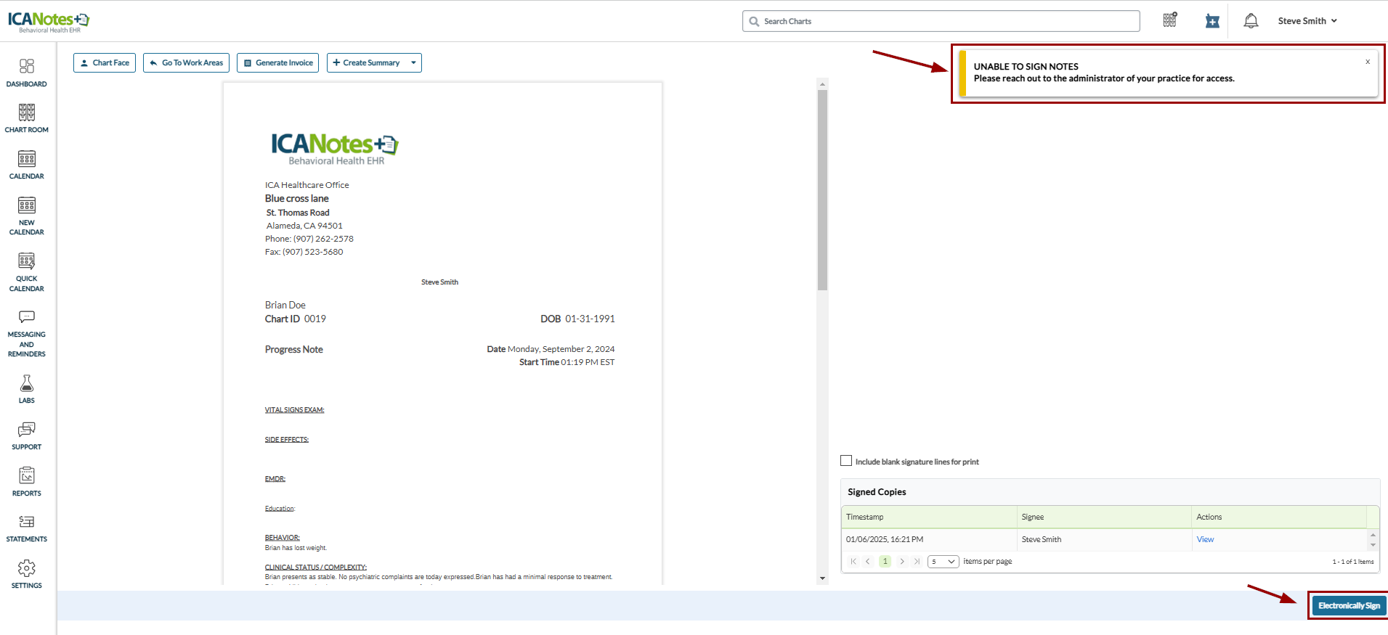Click the Generate Invoice button

277,62
